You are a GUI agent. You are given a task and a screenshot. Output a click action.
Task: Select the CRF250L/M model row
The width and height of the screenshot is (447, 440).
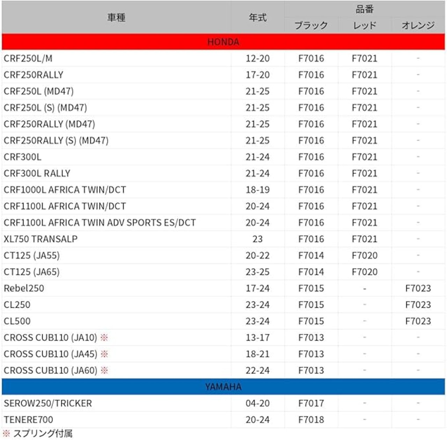pyautogui.click(x=223, y=58)
